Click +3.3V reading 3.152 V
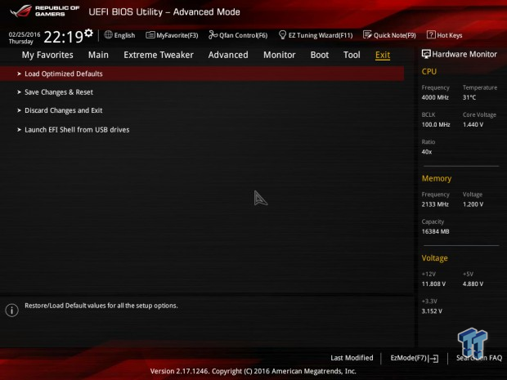Viewport: 507px width, 380px height. click(432, 311)
